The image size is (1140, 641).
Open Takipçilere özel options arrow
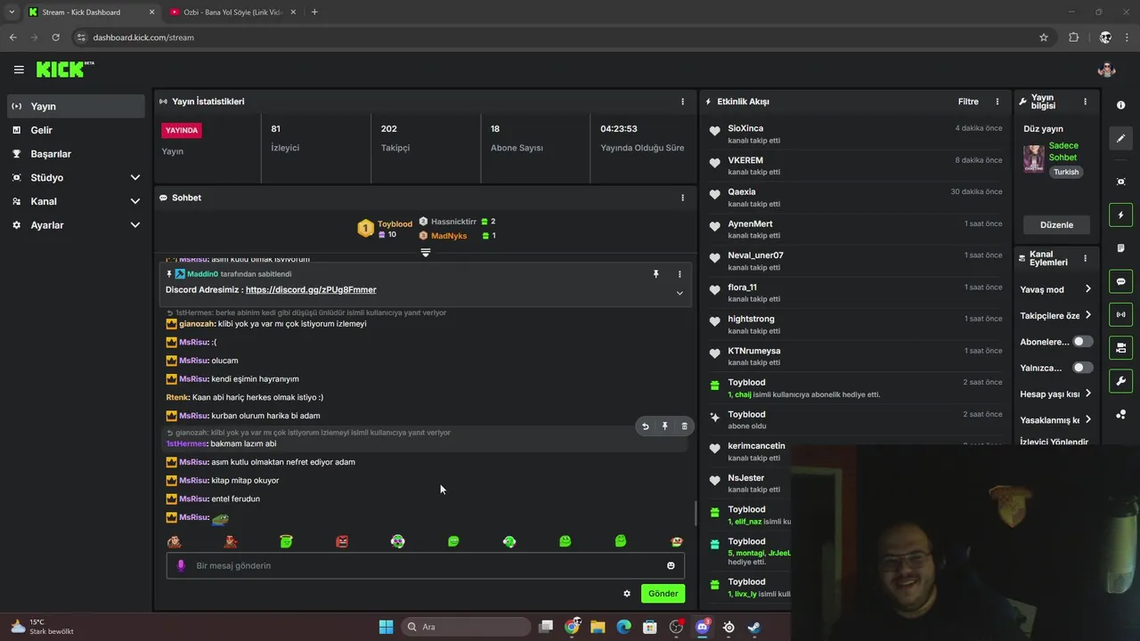tap(1087, 315)
